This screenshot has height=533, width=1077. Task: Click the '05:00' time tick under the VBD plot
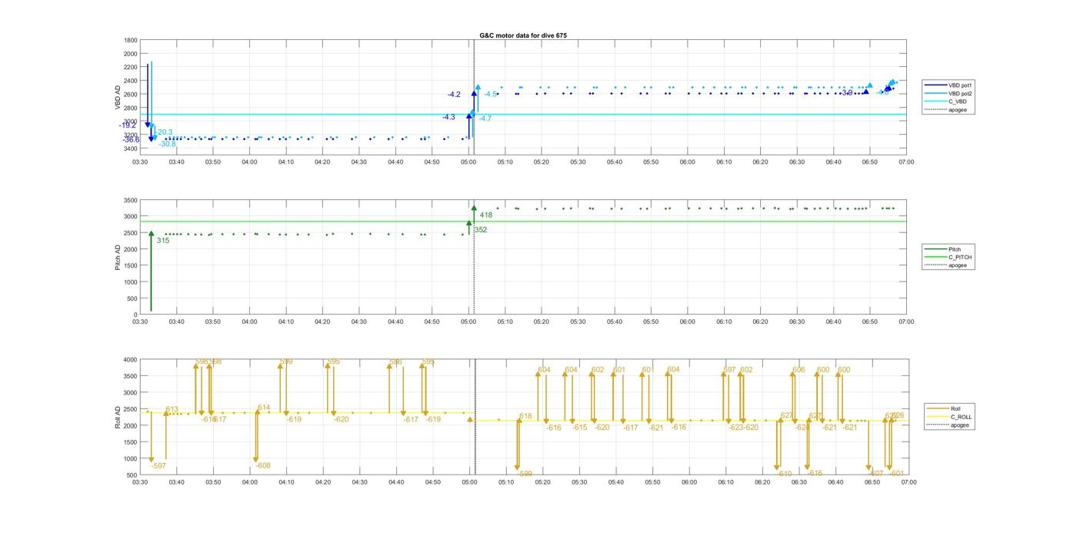(x=468, y=162)
